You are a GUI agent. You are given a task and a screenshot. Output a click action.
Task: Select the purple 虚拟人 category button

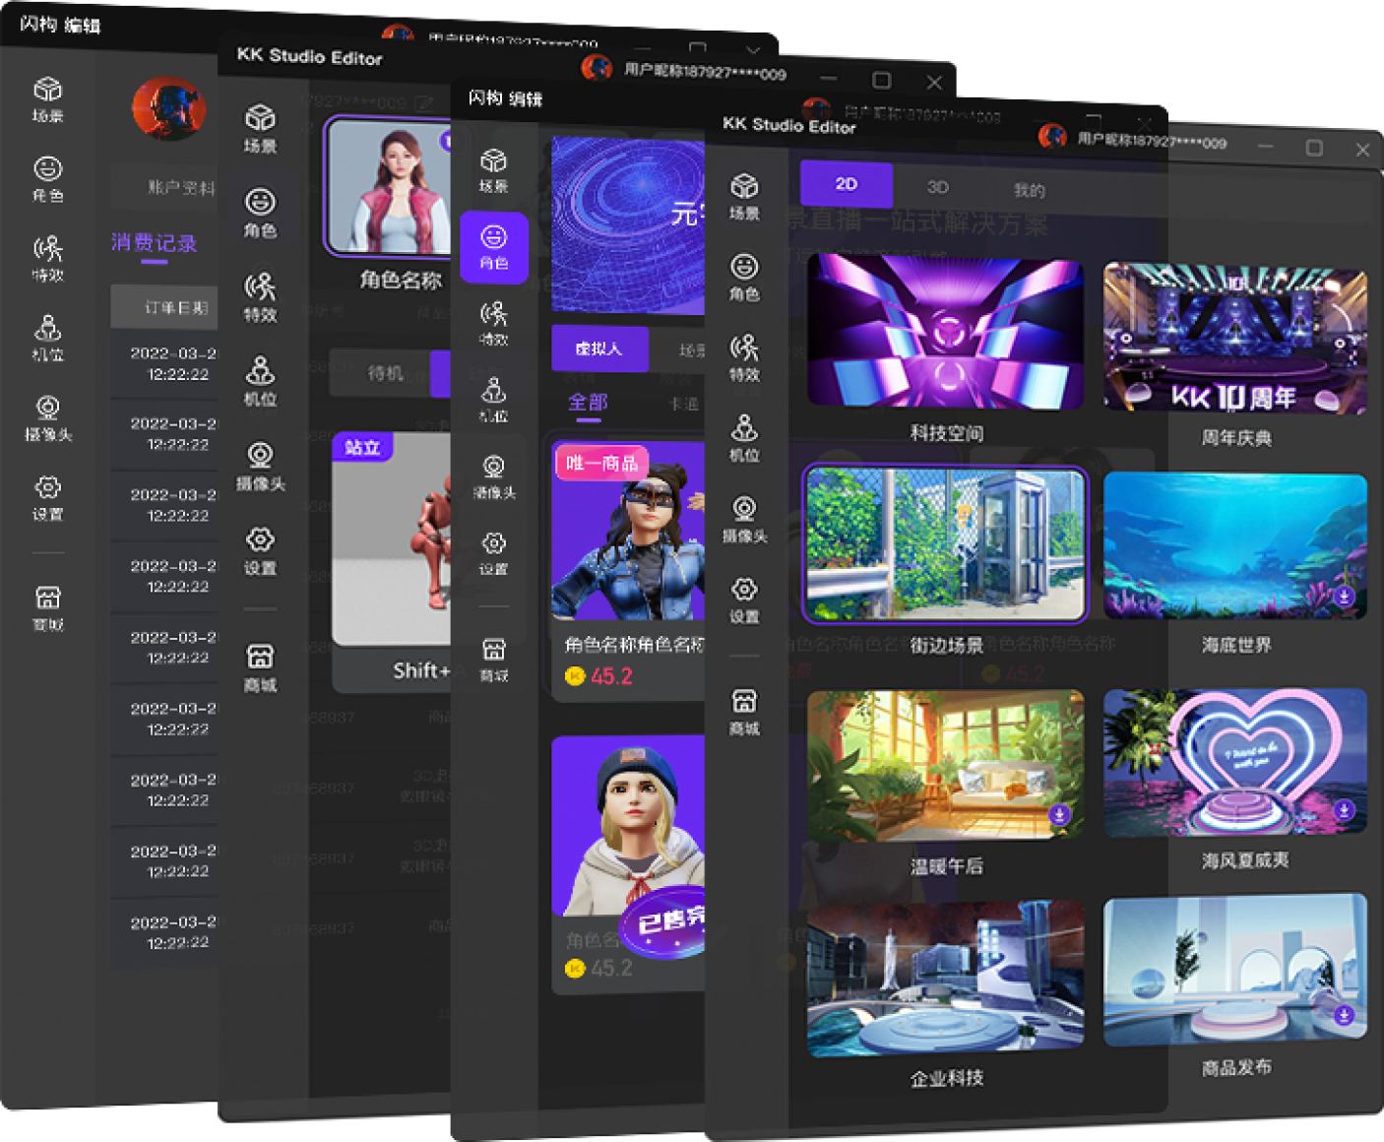[598, 349]
